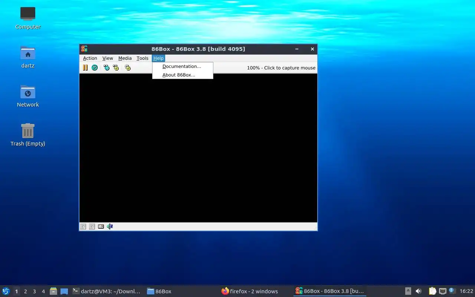Click the 86Box window title text
Screen dimensions: 475x297
click(x=198, y=49)
